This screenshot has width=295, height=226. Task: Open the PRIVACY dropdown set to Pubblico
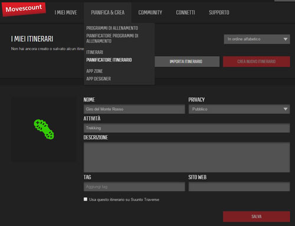click(239, 109)
